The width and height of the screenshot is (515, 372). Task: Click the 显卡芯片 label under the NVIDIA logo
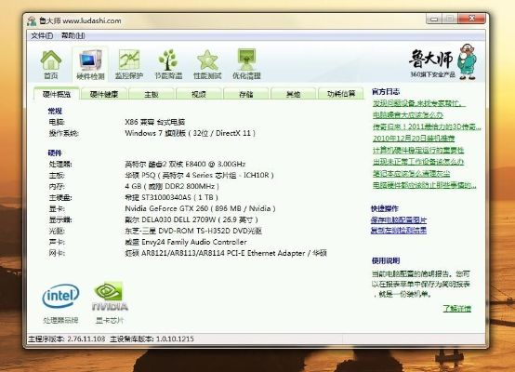[110, 320]
